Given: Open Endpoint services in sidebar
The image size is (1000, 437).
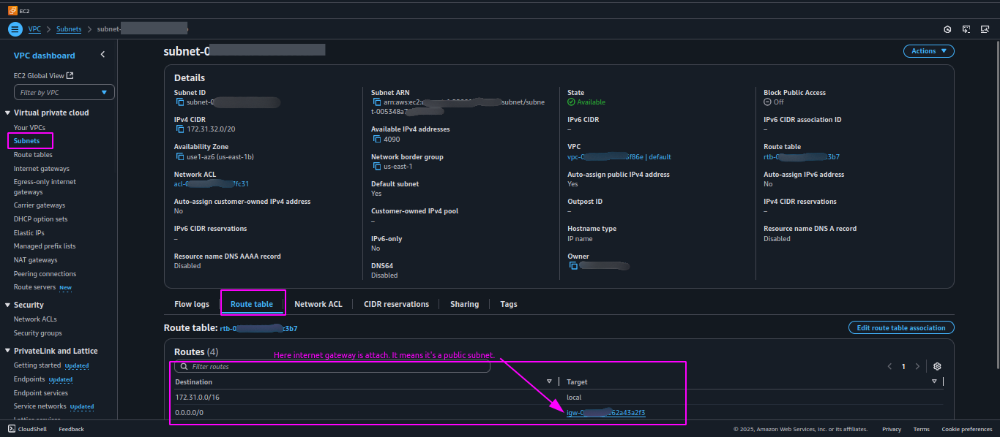Looking at the screenshot, I should click(x=41, y=393).
